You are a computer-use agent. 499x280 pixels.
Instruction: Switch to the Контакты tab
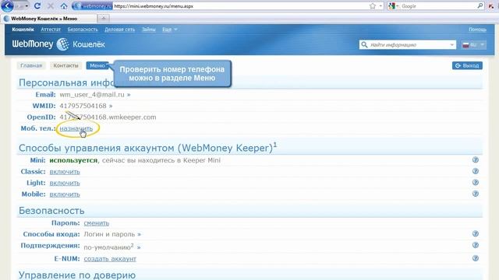tap(65, 65)
